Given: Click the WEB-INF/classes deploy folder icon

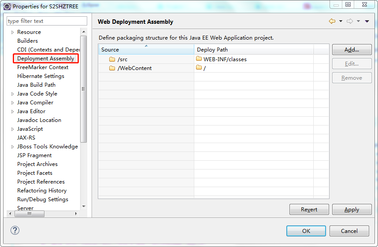Looking at the screenshot, I should 199,59.
